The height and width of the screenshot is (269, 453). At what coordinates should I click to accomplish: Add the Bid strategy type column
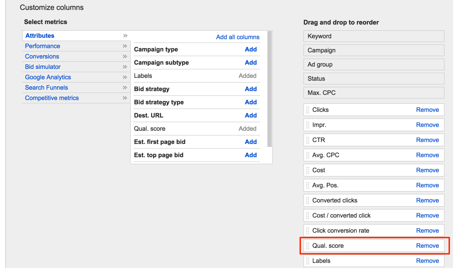pos(251,102)
